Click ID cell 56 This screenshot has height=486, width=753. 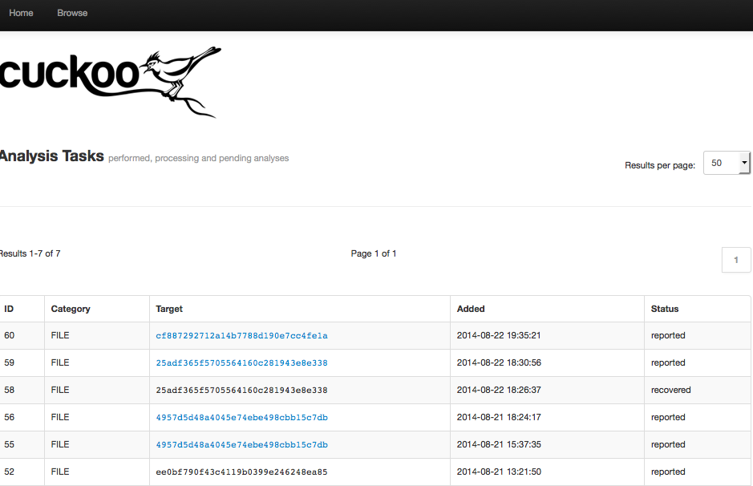[x=9, y=417]
